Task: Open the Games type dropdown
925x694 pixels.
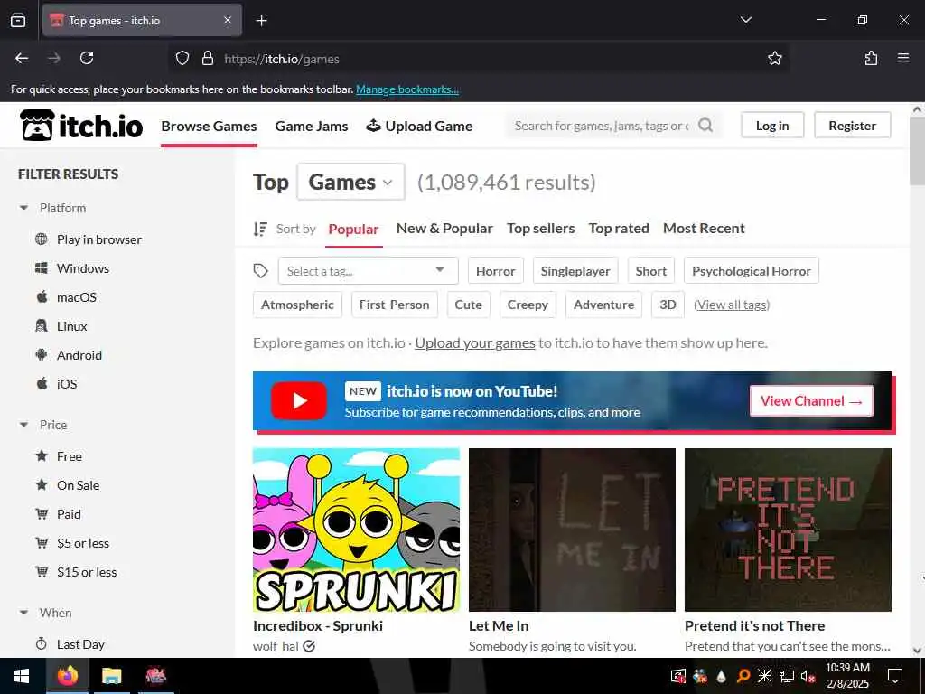Action: point(350,182)
